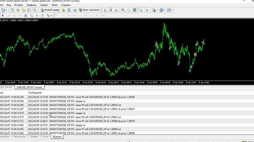The height and width of the screenshot is (142, 254).
Task: Zoom in on the chart
Action: pyautogui.click(x=123, y=10)
